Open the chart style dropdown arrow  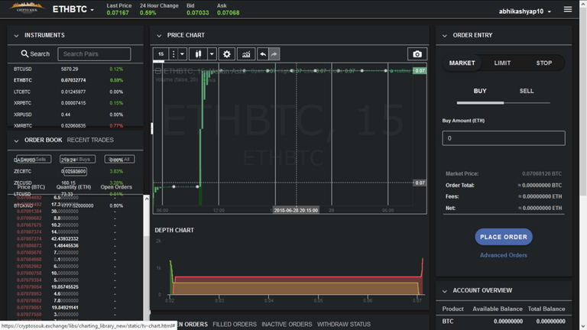[x=212, y=54]
